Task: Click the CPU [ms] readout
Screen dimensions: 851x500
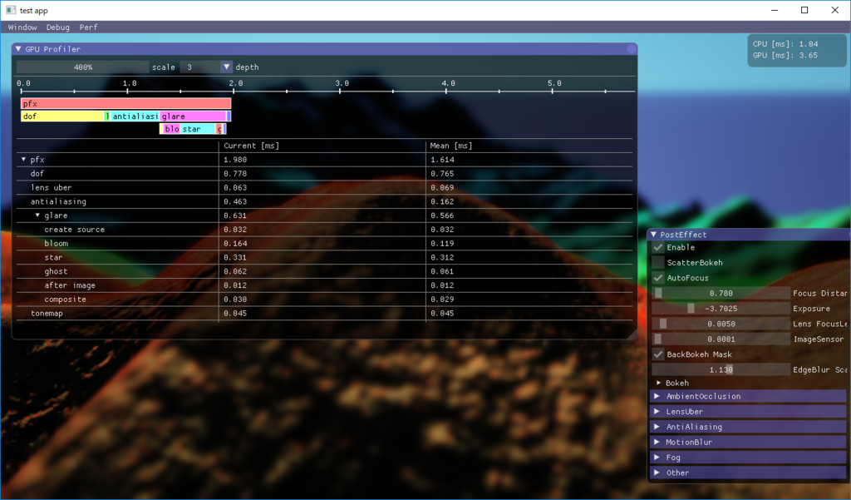Action: tap(785, 44)
